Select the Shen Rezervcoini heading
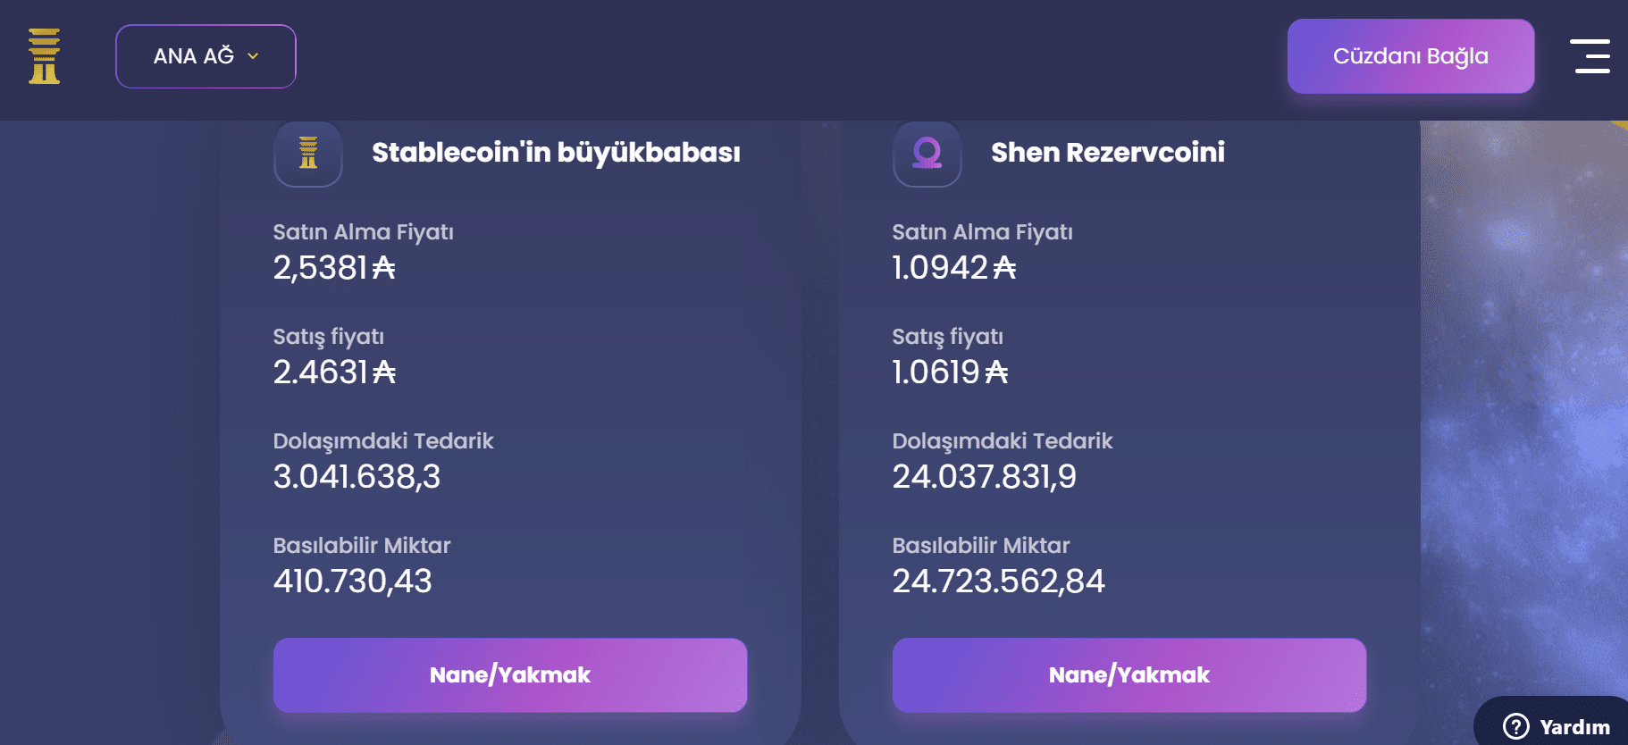Screen dimensions: 1628x745 1108,153
